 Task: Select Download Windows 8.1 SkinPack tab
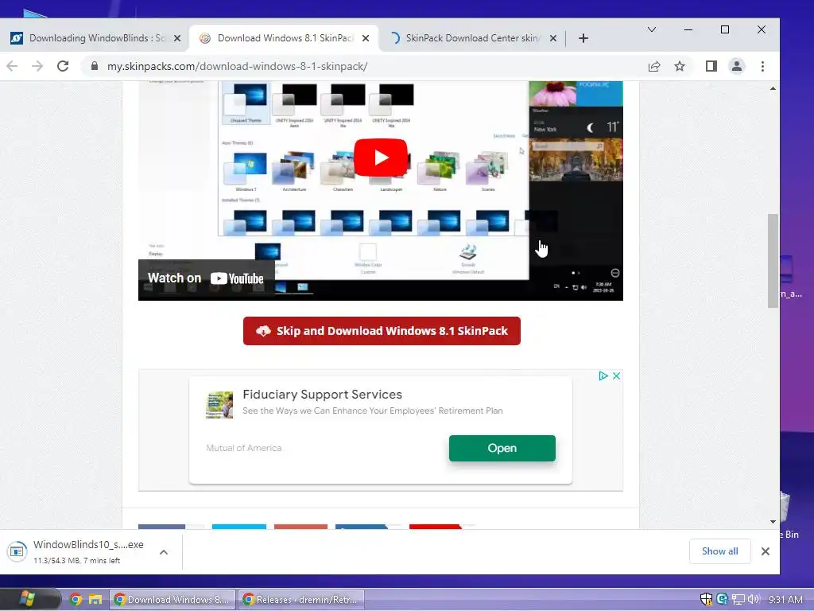click(x=285, y=38)
